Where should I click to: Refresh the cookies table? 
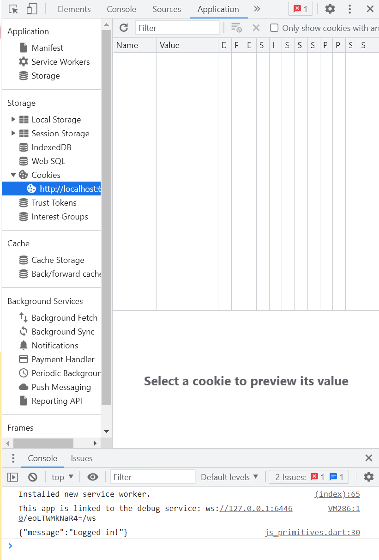coord(124,28)
